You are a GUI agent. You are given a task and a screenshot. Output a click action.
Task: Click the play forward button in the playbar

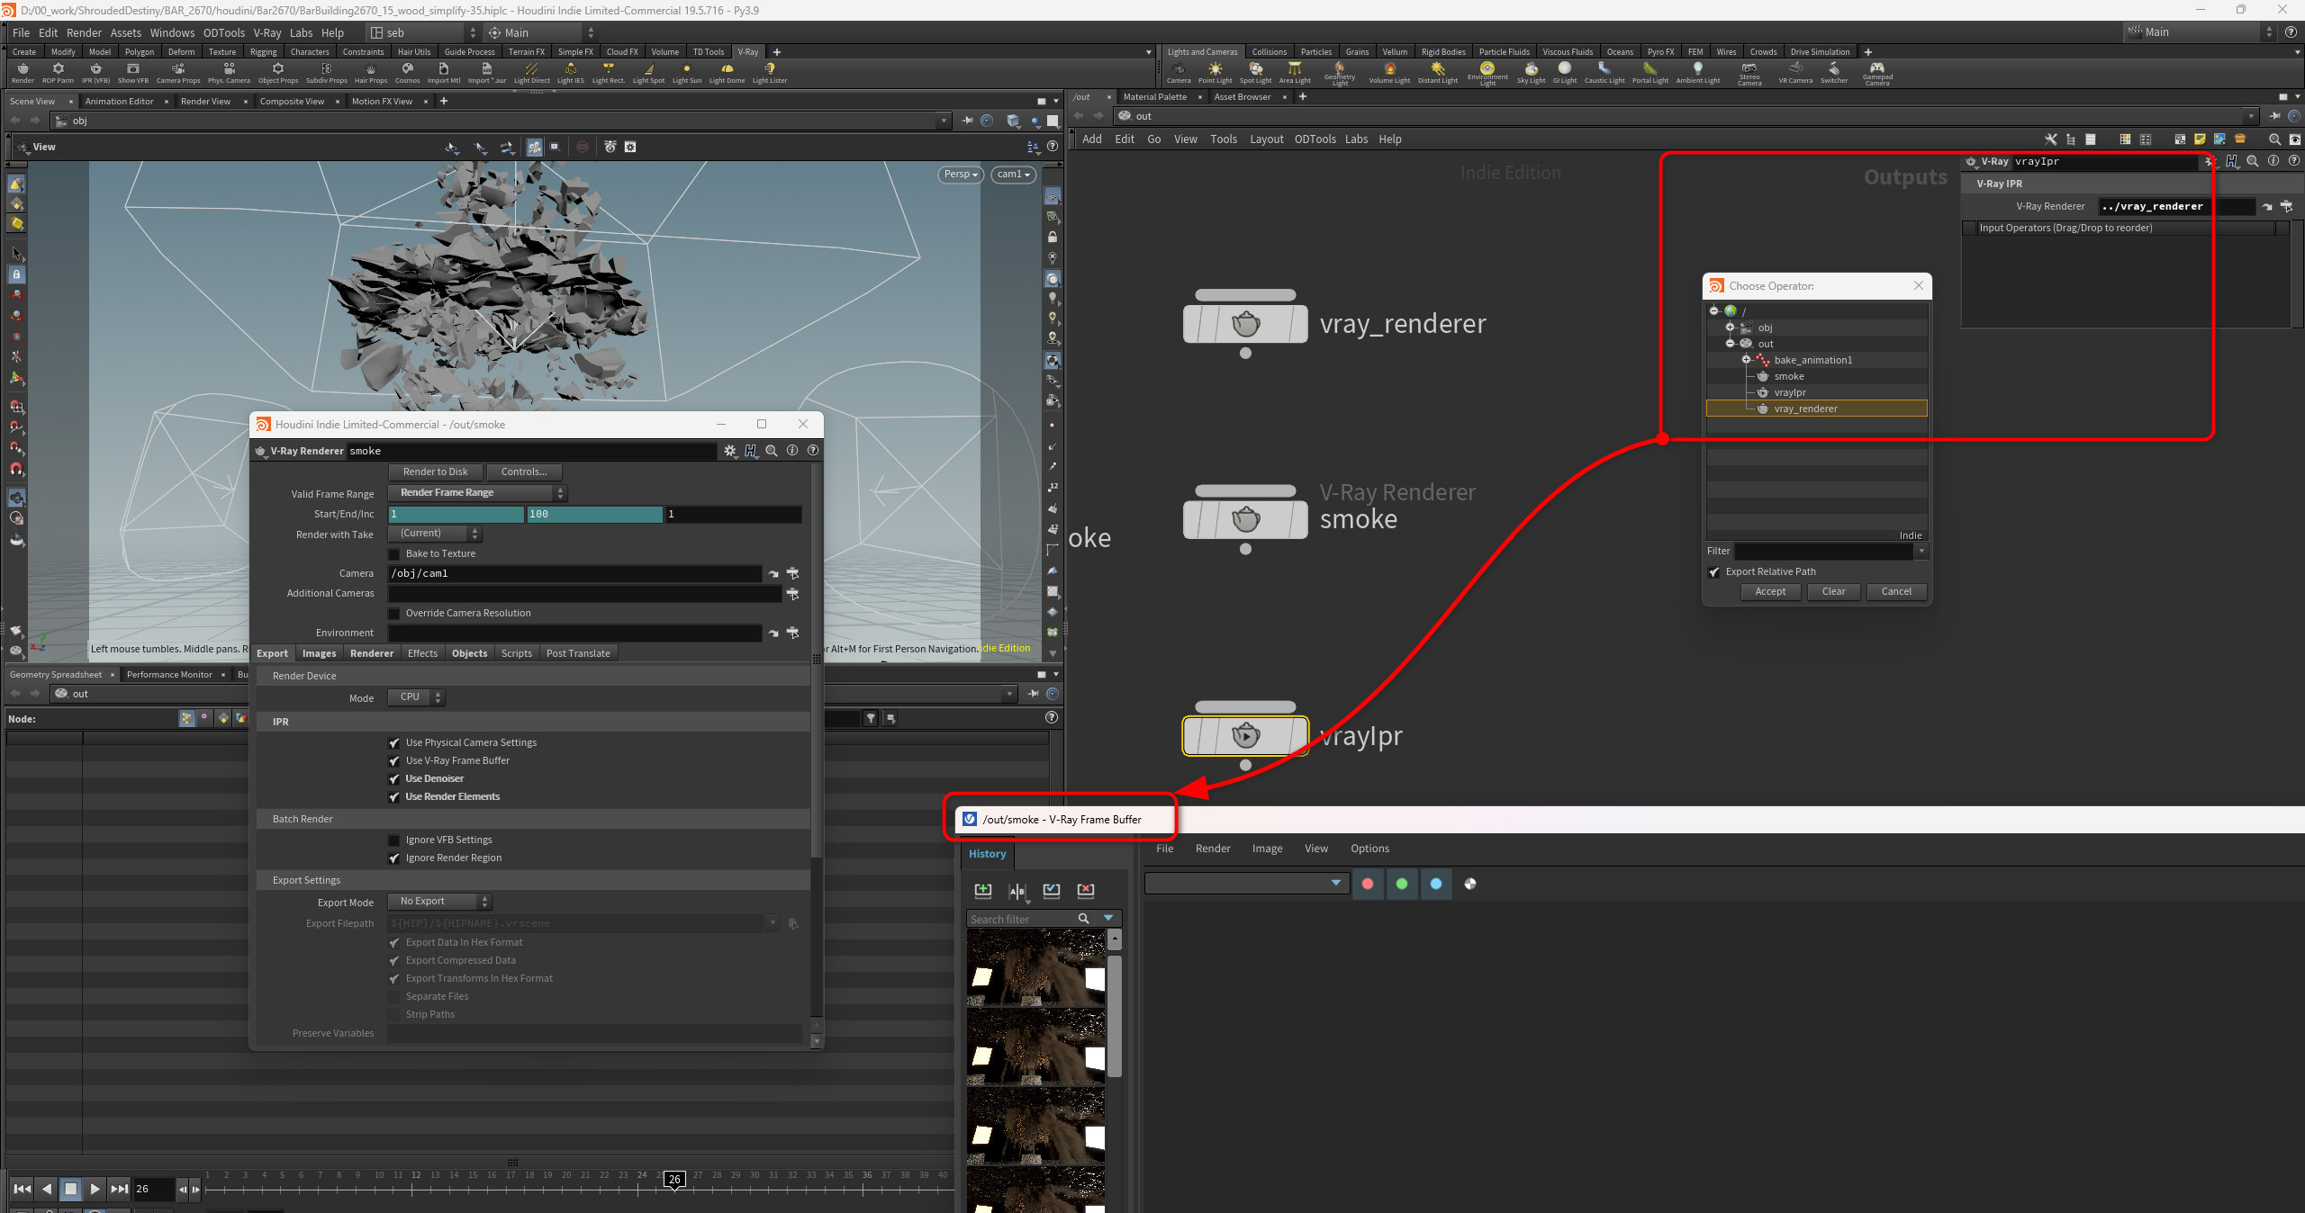[x=95, y=1189]
